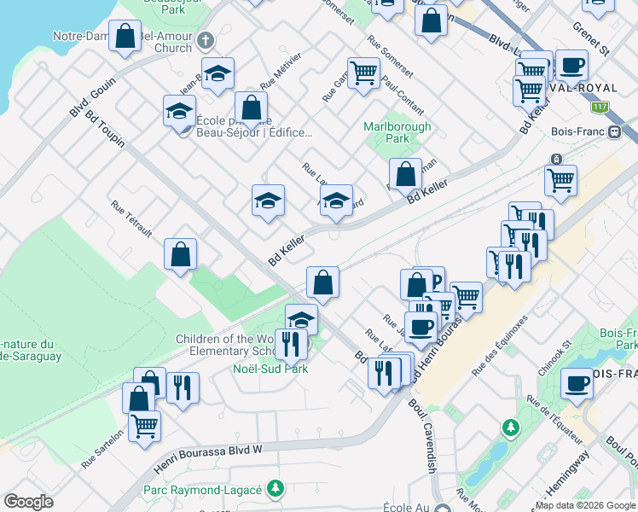Image resolution: width=638 pixels, height=512 pixels.
Task: Select the Parc Raymond-Lagacé label
Action: 203,490
